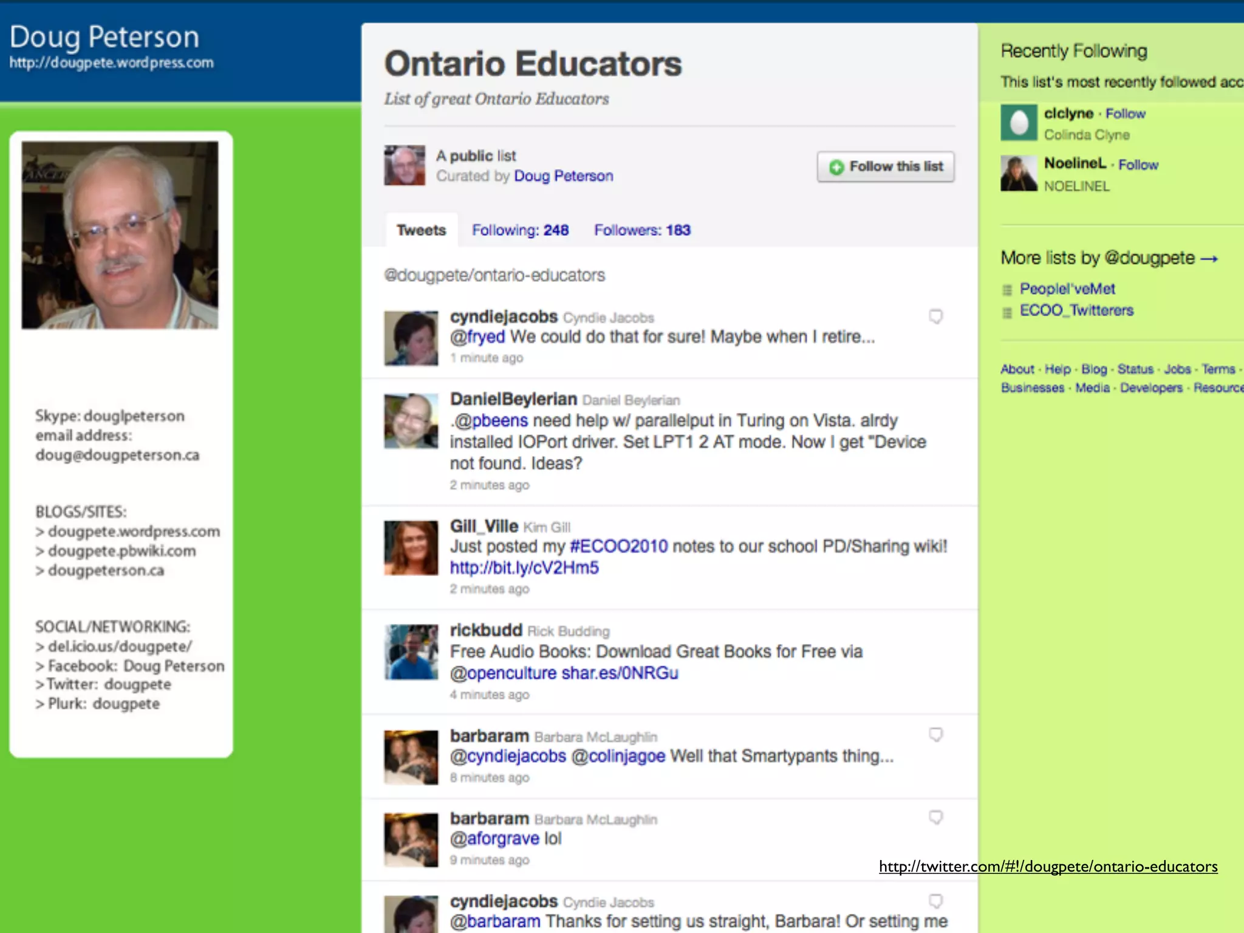Viewport: 1244px width, 933px height.
Task: Click the Plurk: dougpete line in sidebar
Action: pyautogui.click(x=97, y=704)
